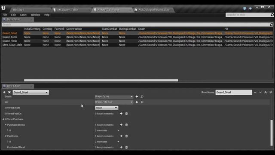Open the row selector dropdown showing Guard_Gruel
275x155 pixels.
click(x=31, y=92)
